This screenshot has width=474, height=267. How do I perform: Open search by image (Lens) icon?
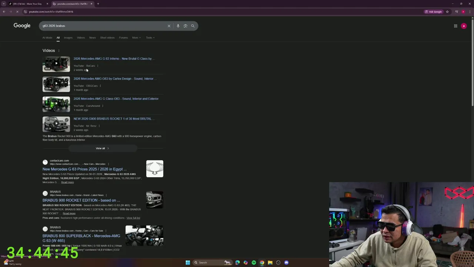tap(186, 26)
